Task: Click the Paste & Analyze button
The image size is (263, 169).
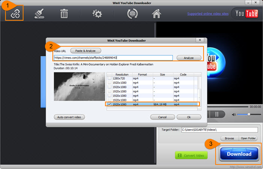Action: [x=86, y=51]
